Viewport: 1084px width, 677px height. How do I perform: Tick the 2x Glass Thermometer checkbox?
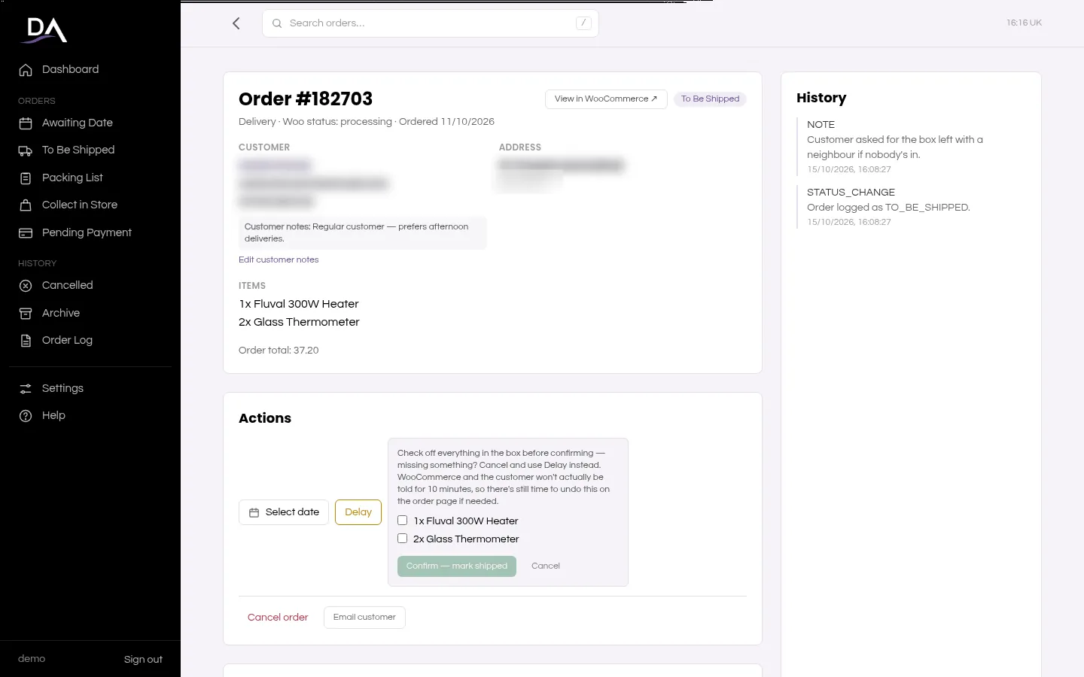tap(403, 539)
